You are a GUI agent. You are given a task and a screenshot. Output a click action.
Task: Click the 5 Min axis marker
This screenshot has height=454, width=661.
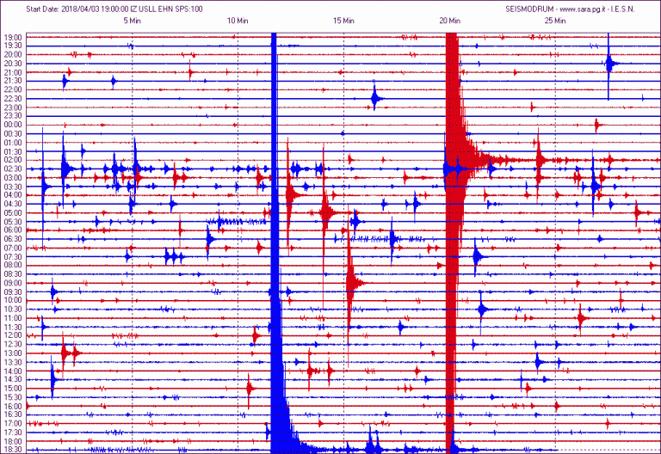(132, 21)
